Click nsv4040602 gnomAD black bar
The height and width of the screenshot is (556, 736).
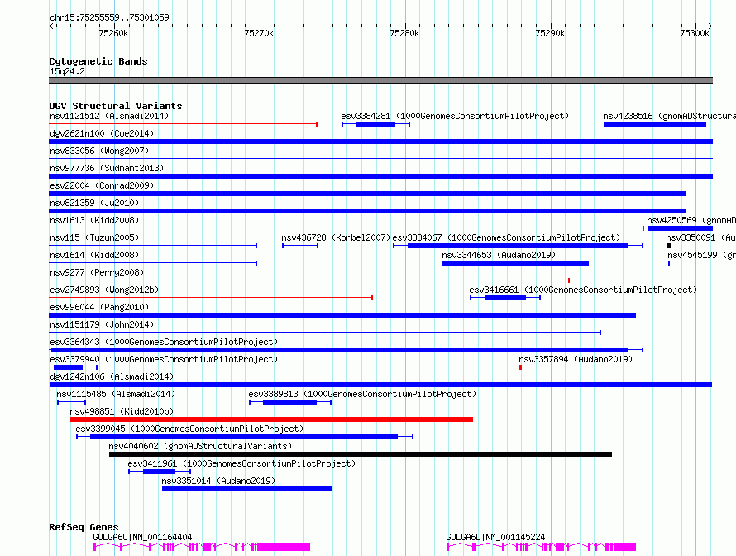[x=361, y=454]
